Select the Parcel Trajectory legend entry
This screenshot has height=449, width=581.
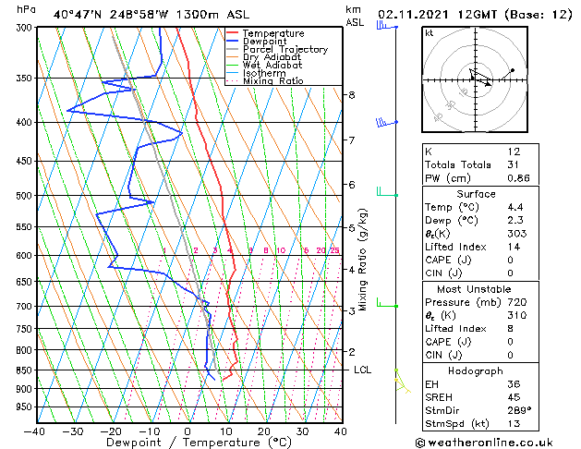pos(277,49)
